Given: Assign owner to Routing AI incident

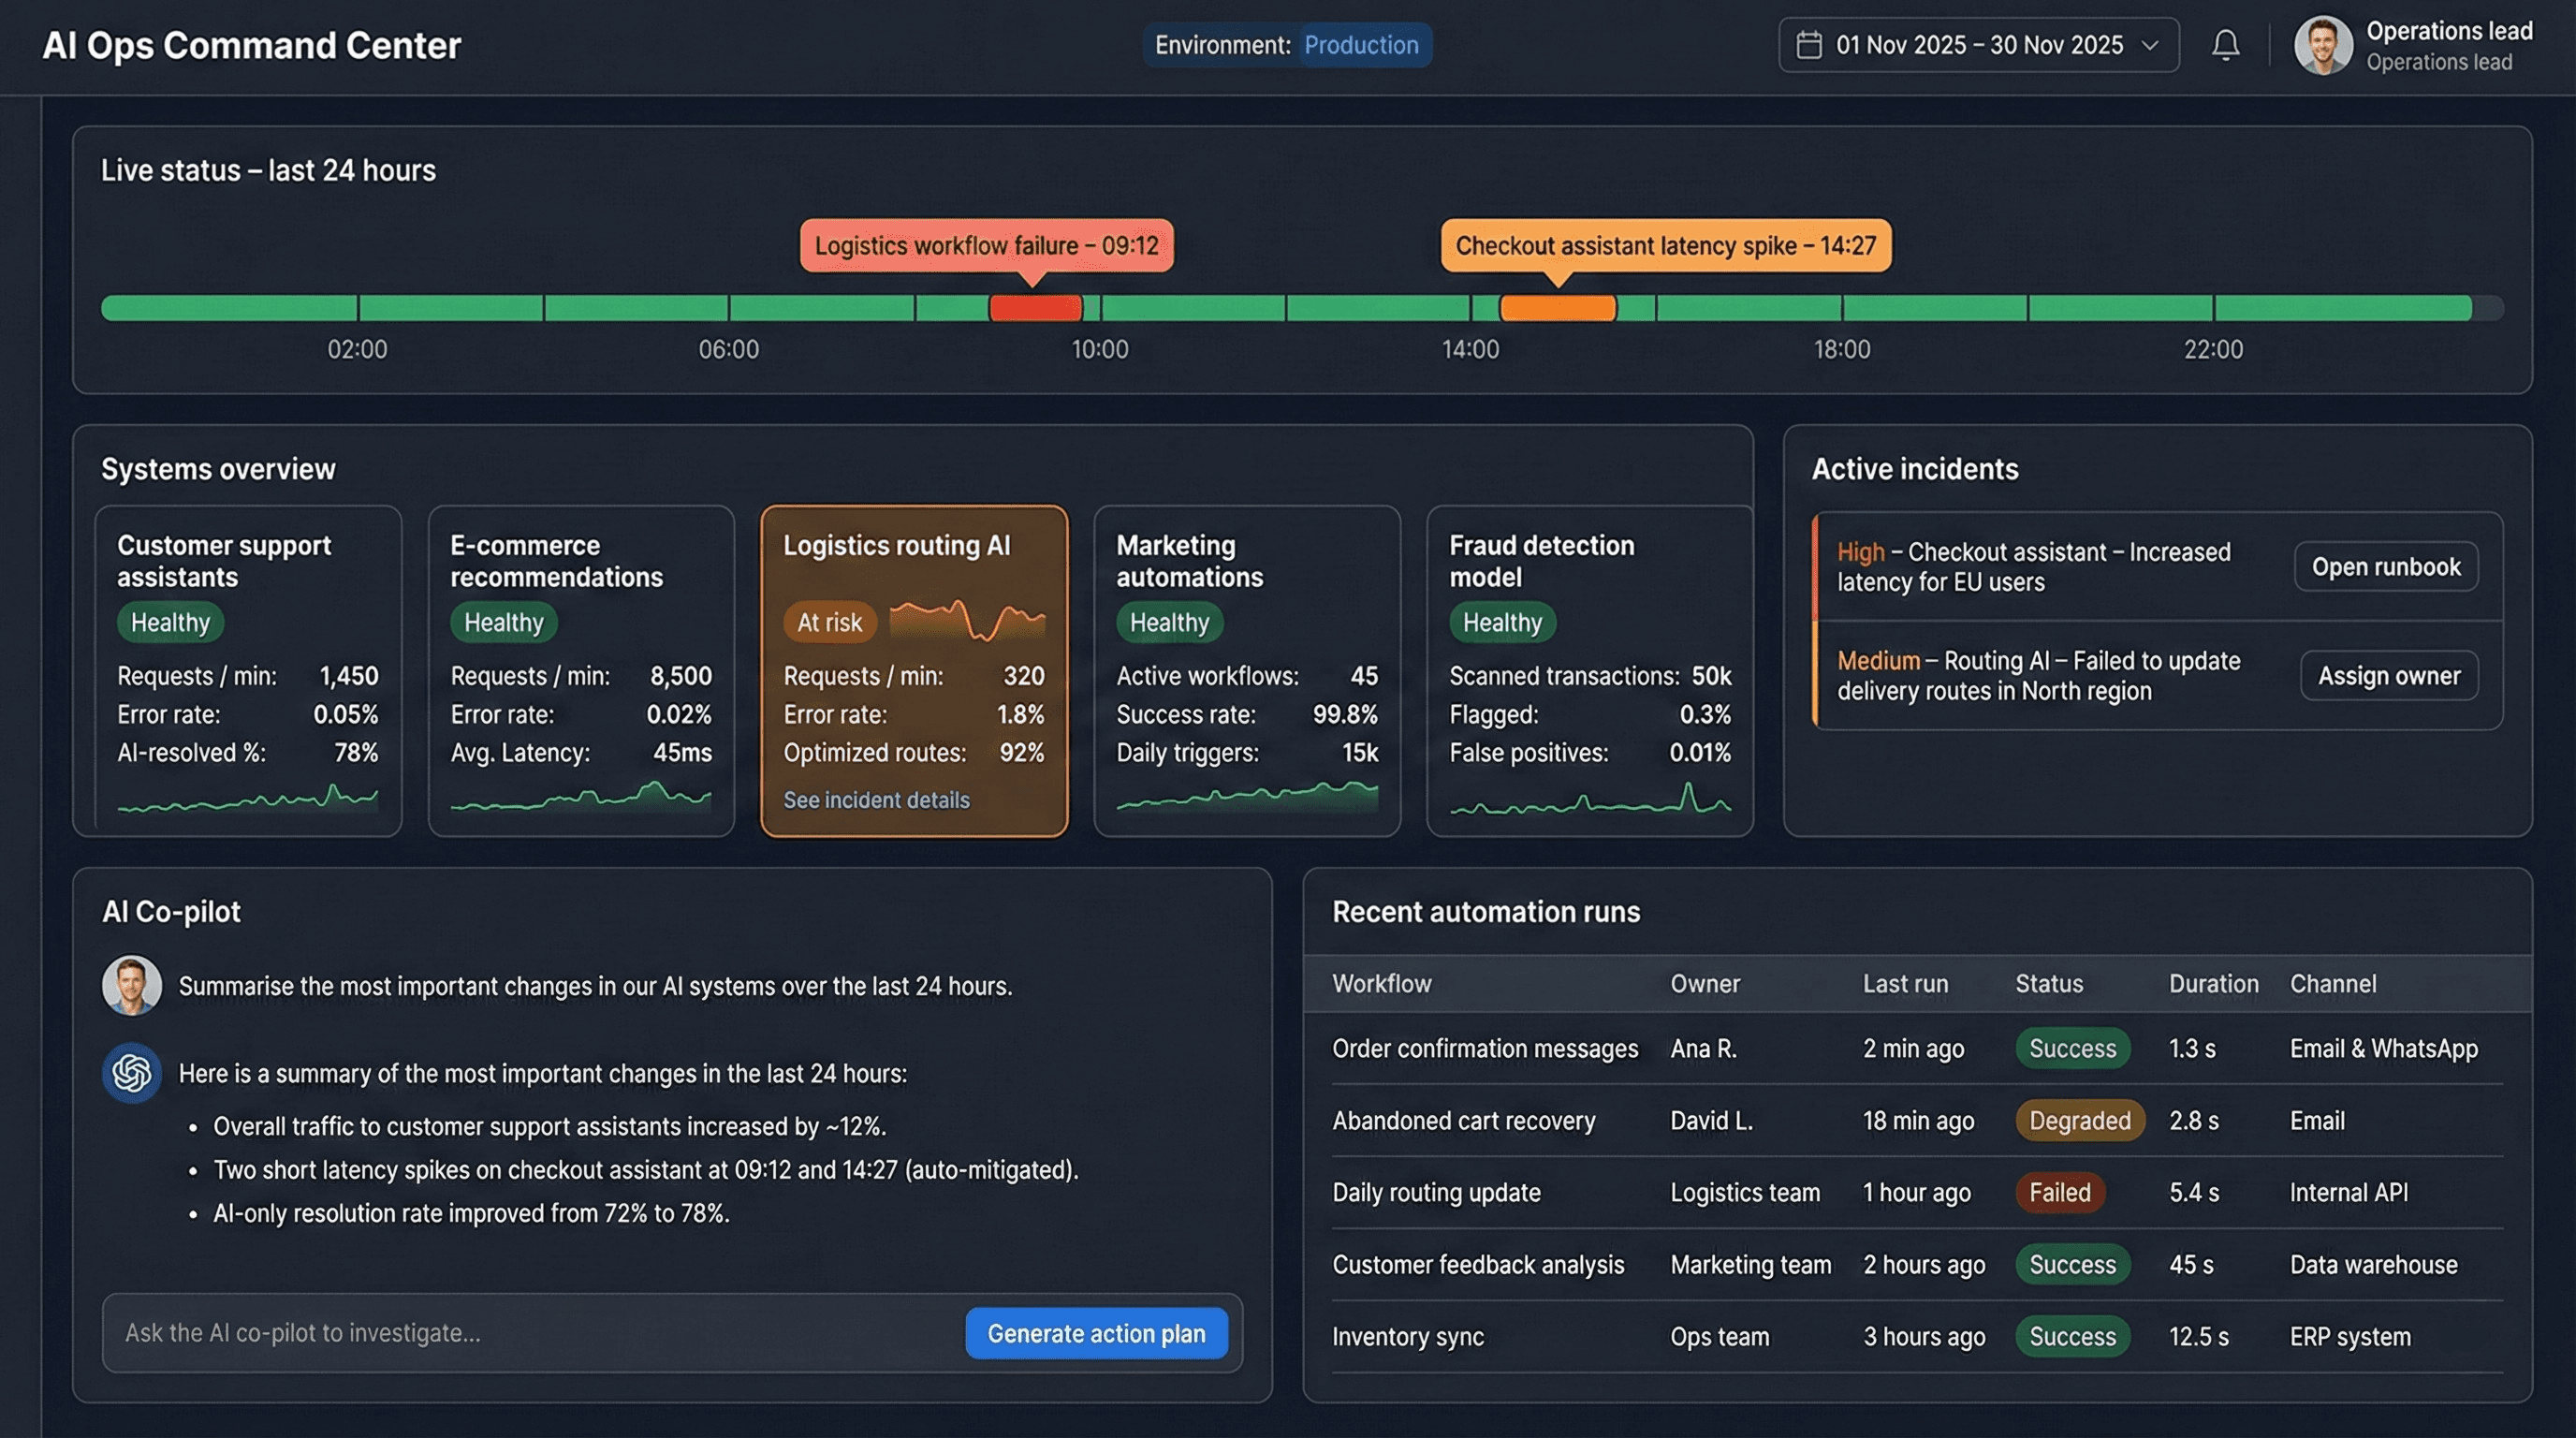Looking at the screenshot, I should (2388, 676).
